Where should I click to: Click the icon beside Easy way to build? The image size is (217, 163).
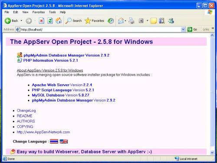pyautogui.click(x=13, y=152)
